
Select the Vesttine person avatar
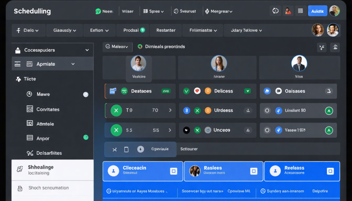tap(138, 63)
